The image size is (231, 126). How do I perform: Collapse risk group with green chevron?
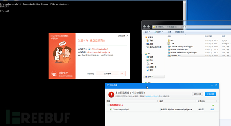[x=213, y=105]
